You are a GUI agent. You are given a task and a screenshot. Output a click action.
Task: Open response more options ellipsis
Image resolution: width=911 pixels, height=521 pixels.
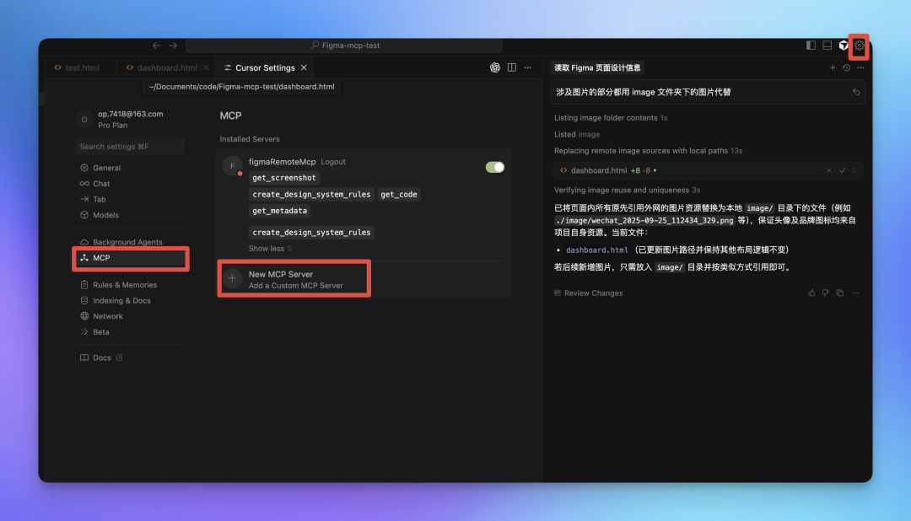coord(855,293)
